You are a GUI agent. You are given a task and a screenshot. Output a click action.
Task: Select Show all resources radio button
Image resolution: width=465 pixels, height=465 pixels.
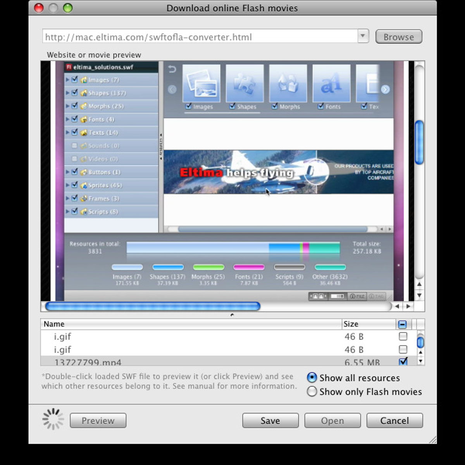pyautogui.click(x=312, y=377)
